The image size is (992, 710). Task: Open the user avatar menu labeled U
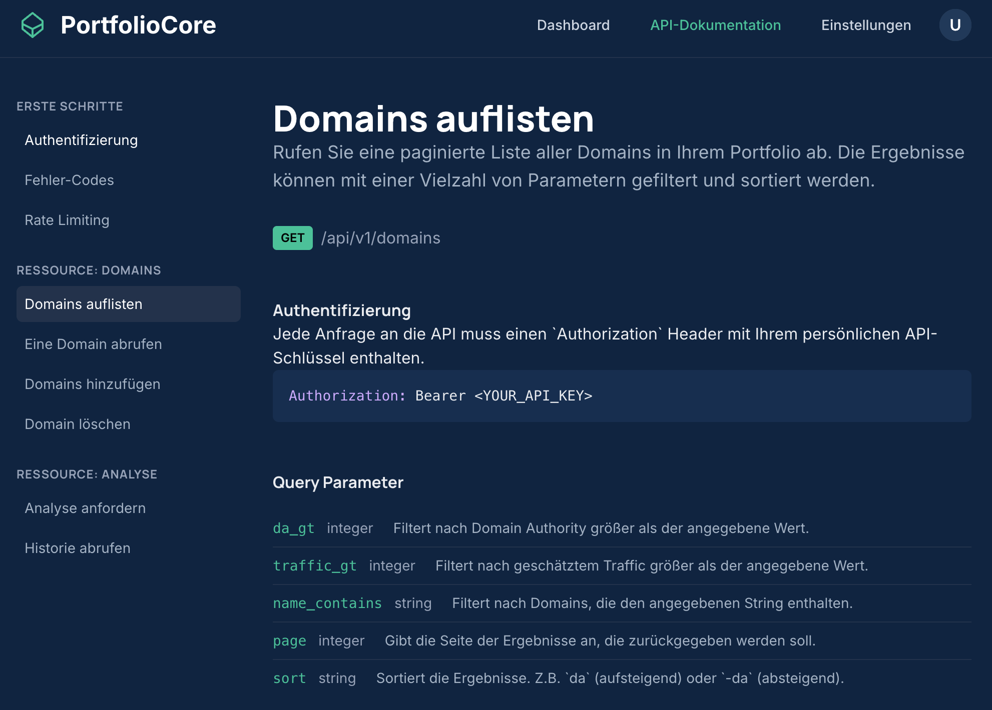coord(954,24)
